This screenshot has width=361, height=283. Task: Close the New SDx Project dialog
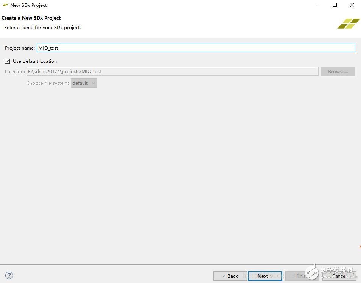coord(352,5)
